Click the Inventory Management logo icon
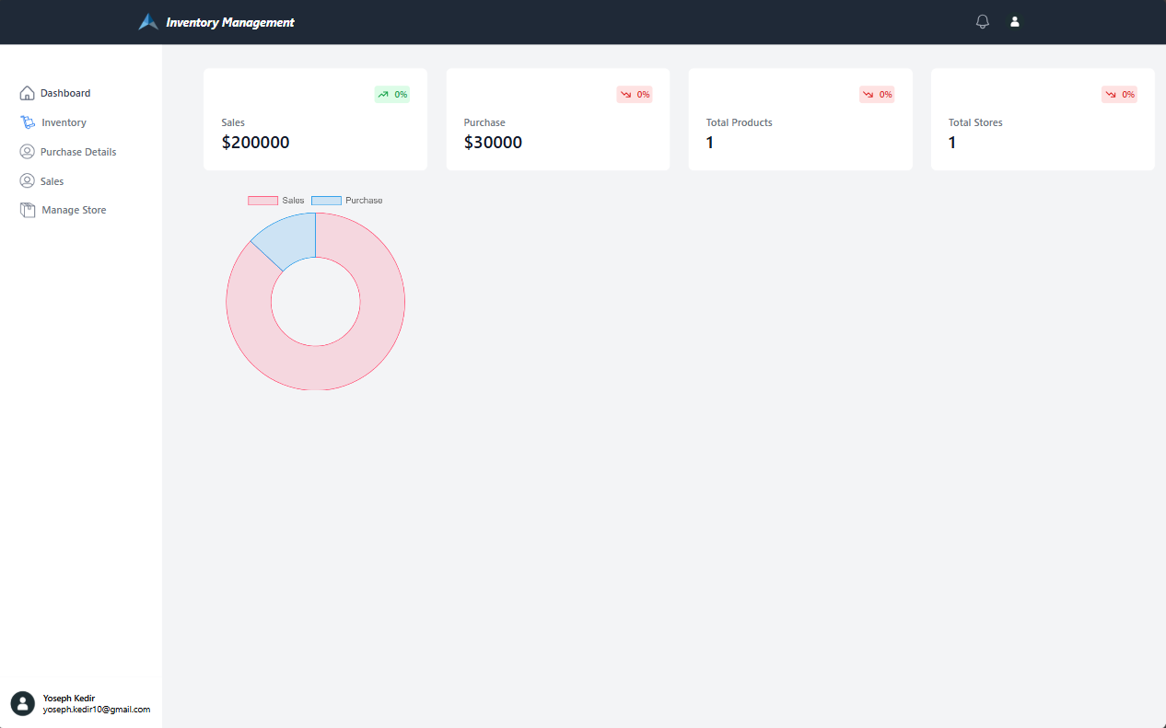The image size is (1166, 728). click(x=148, y=22)
